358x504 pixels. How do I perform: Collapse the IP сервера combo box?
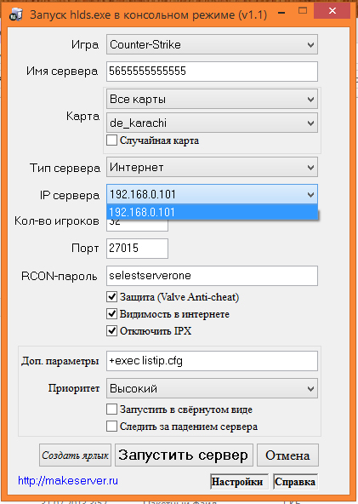pos(212,194)
